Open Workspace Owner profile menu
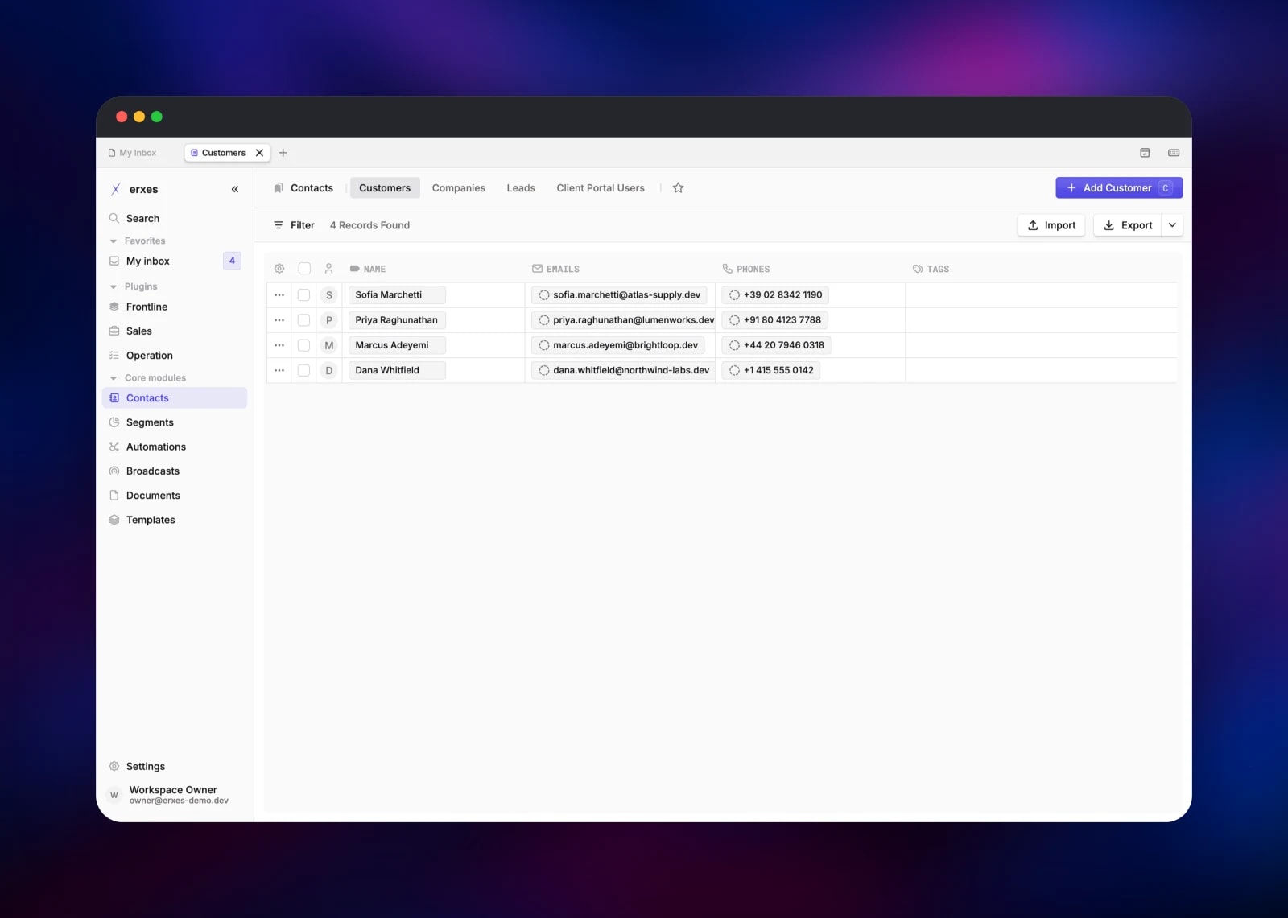 [175, 795]
